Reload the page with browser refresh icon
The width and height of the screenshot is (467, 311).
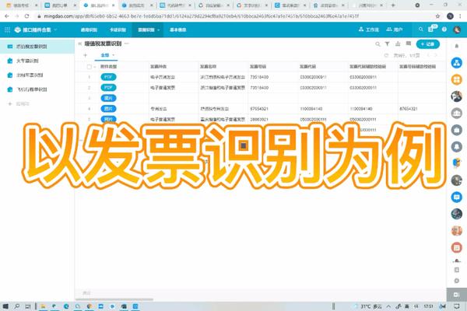(x=26, y=16)
